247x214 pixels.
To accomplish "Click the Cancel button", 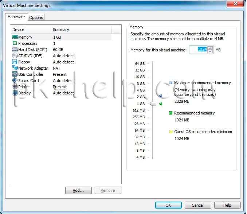I will [x=198, y=205].
